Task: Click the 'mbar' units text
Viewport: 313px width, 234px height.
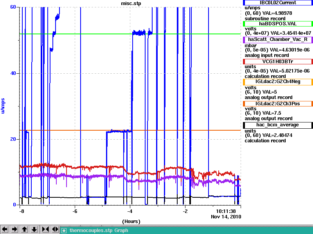Action: coord(250,46)
